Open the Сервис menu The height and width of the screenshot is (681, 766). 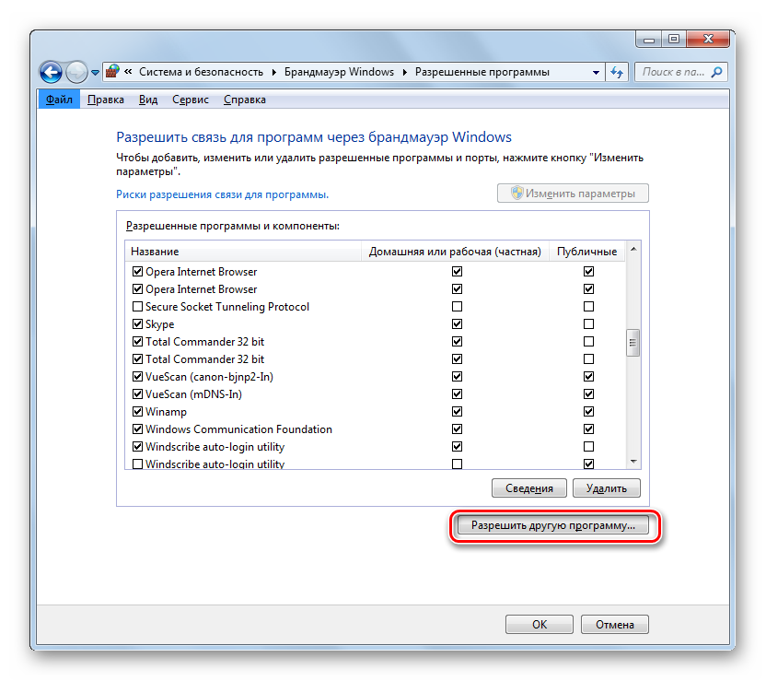pyautogui.click(x=190, y=100)
